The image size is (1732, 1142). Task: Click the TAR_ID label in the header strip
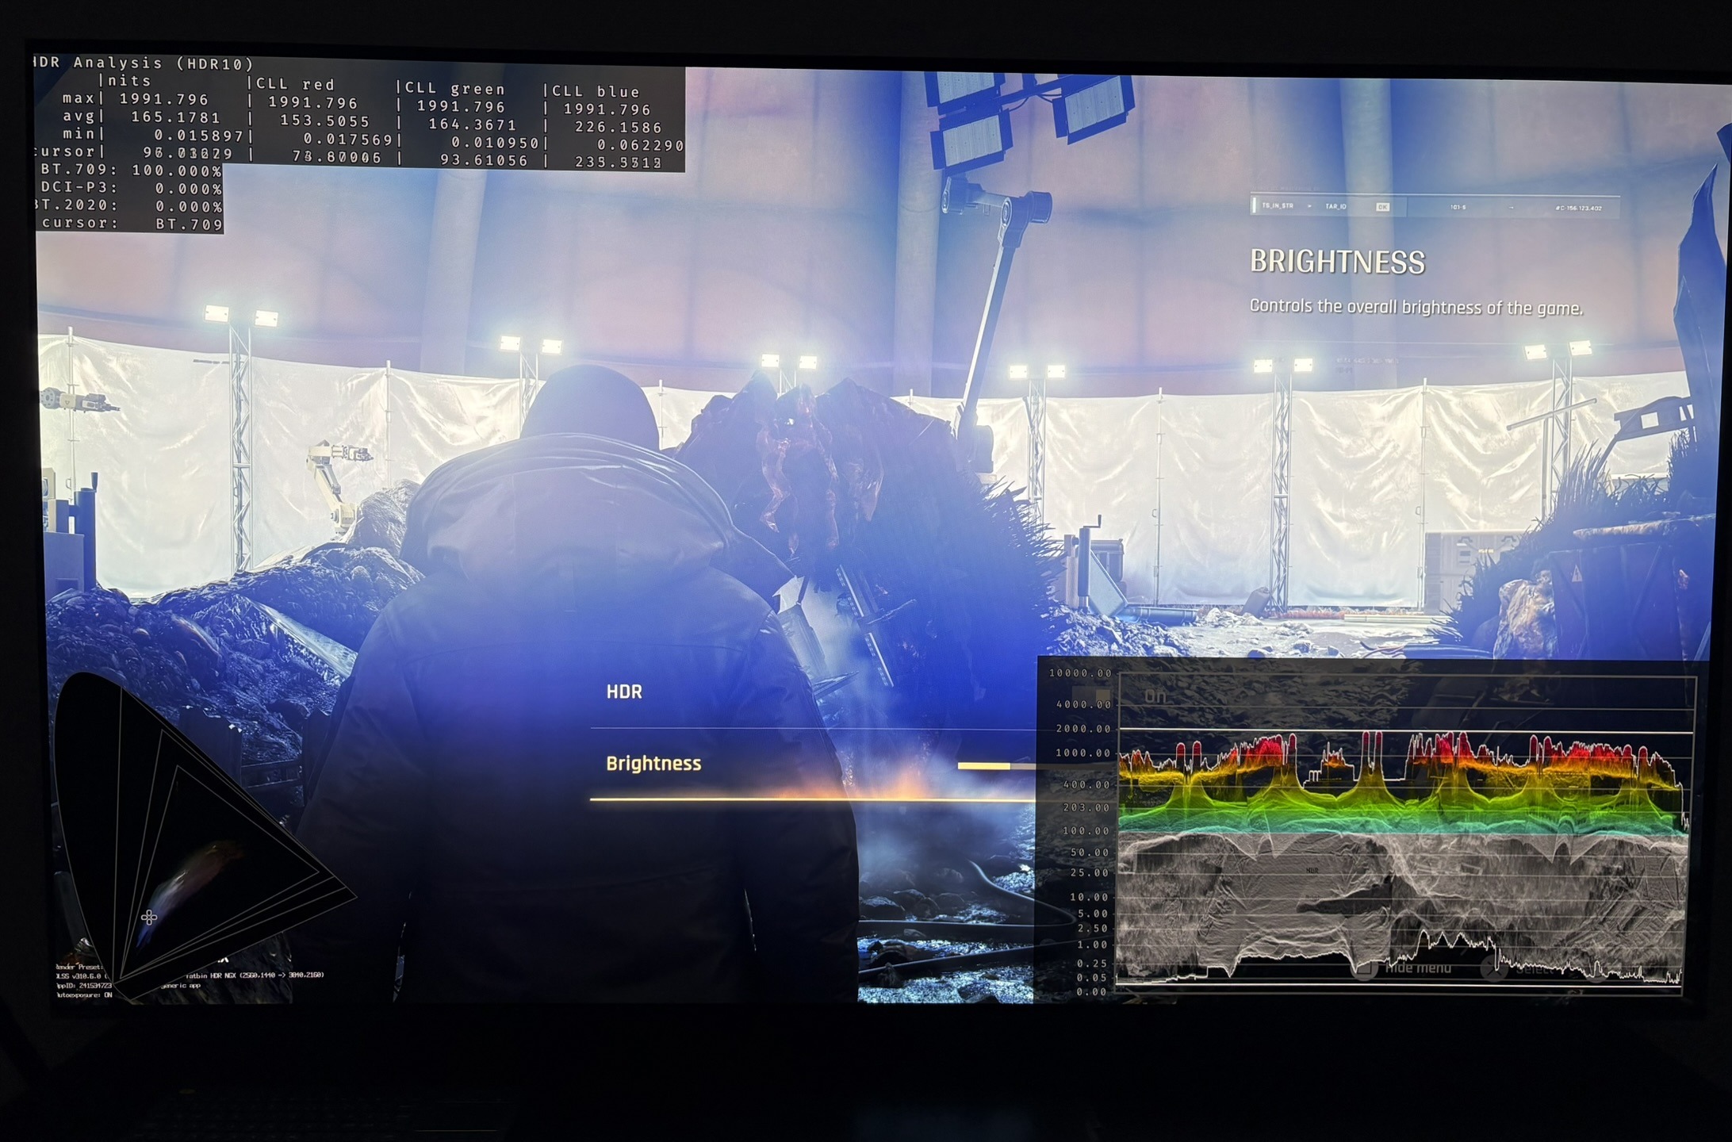tap(1336, 206)
